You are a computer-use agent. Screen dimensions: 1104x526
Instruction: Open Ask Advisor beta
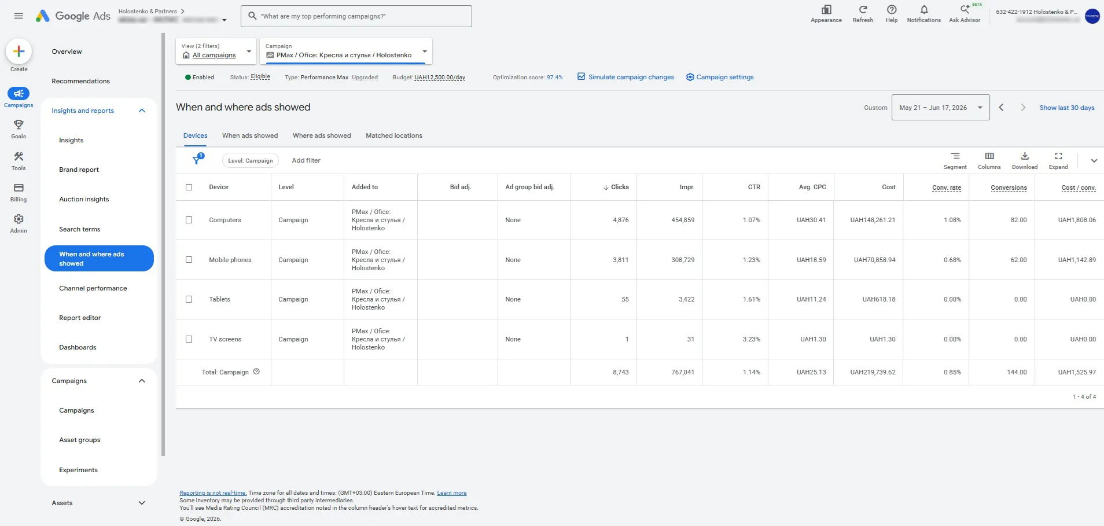(x=965, y=14)
